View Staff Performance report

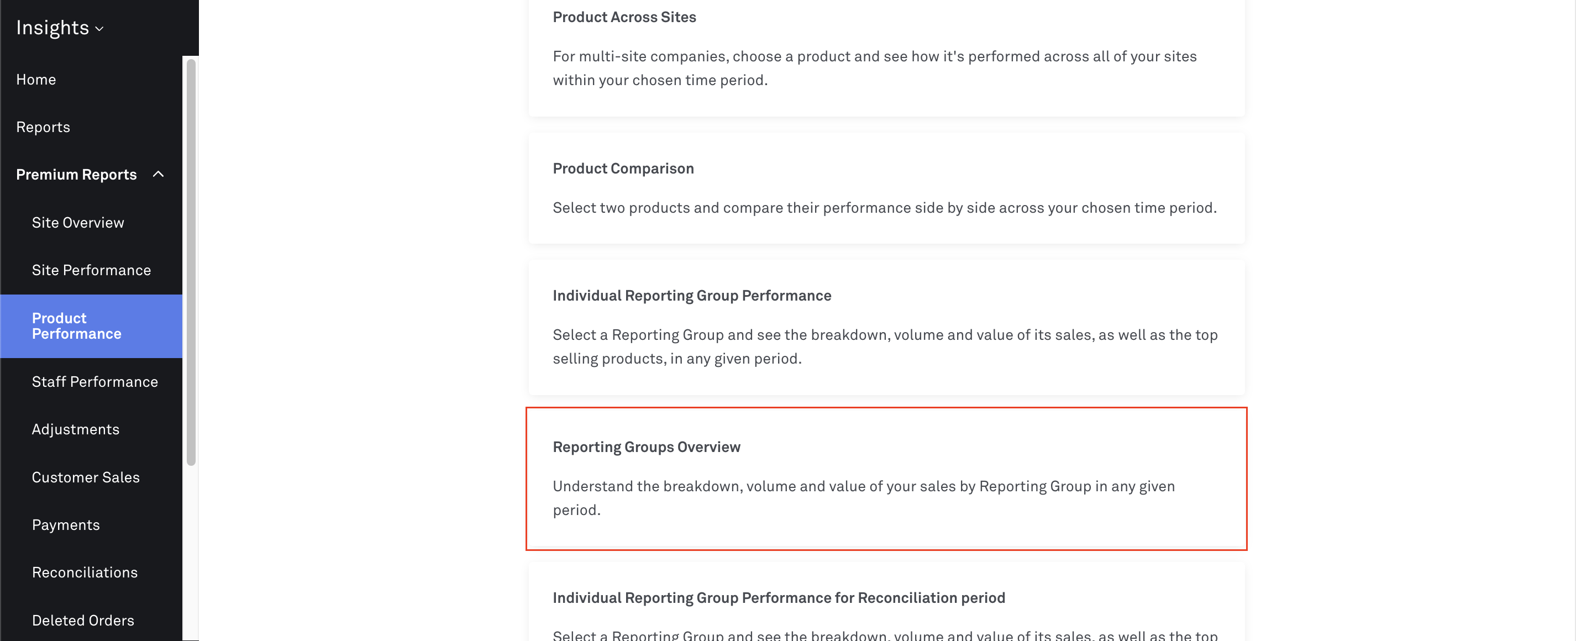pos(95,381)
